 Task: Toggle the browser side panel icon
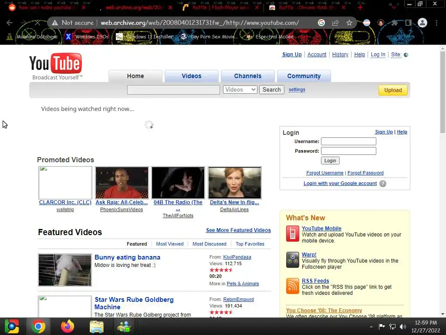[x=409, y=23]
